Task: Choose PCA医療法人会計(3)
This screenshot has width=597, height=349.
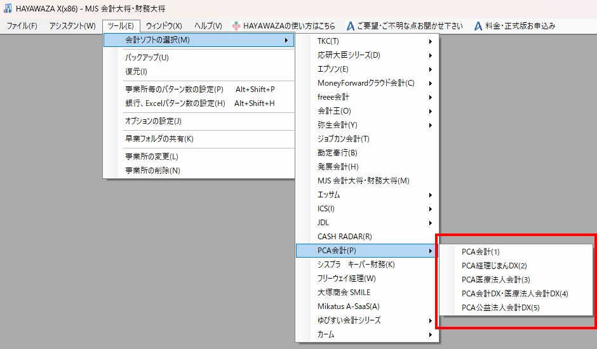Action: (516, 280)
